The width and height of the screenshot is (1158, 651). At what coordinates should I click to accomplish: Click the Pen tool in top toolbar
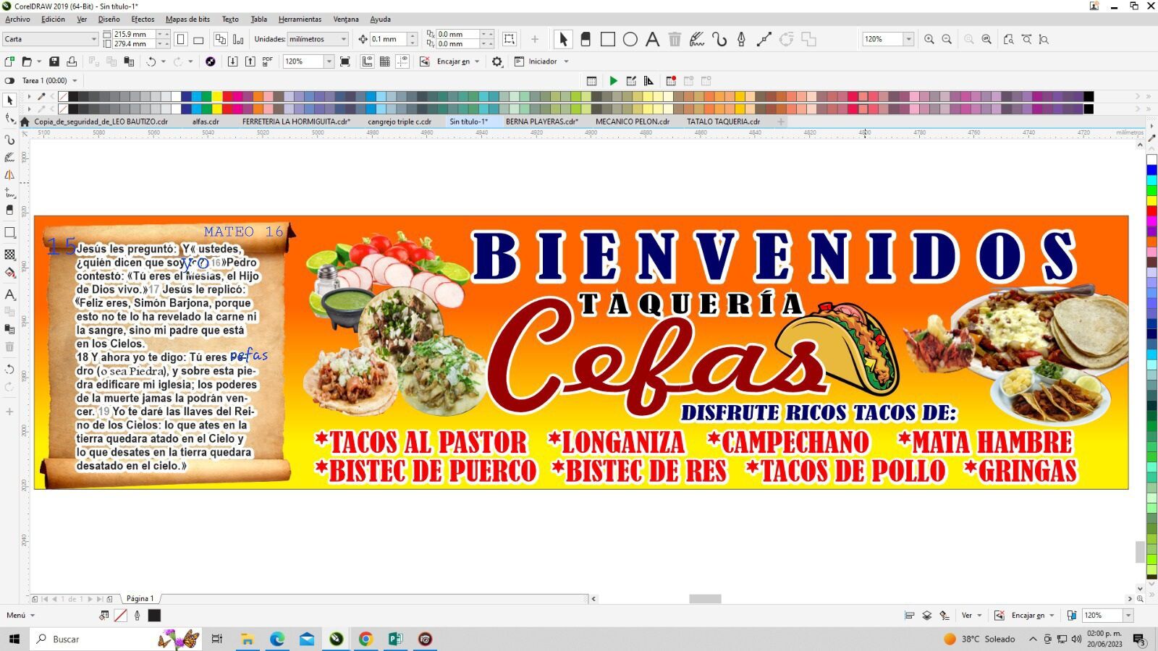tap(741, 39)
